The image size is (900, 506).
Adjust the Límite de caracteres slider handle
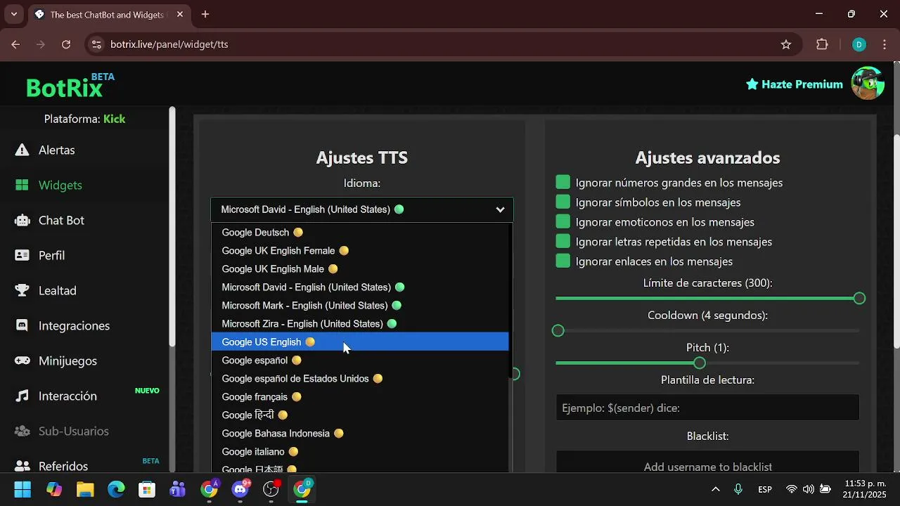tap(859, 299)
